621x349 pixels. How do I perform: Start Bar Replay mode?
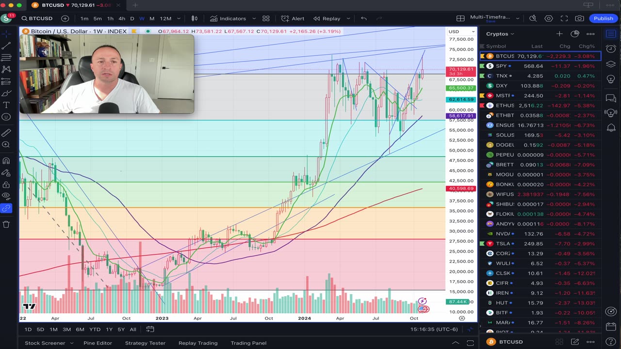click(x=327, y=18)
